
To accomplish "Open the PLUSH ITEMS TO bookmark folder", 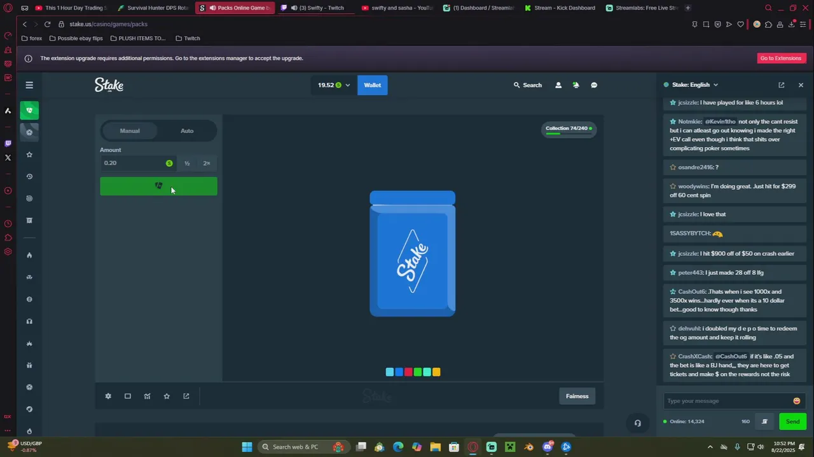I will point(138,38).
